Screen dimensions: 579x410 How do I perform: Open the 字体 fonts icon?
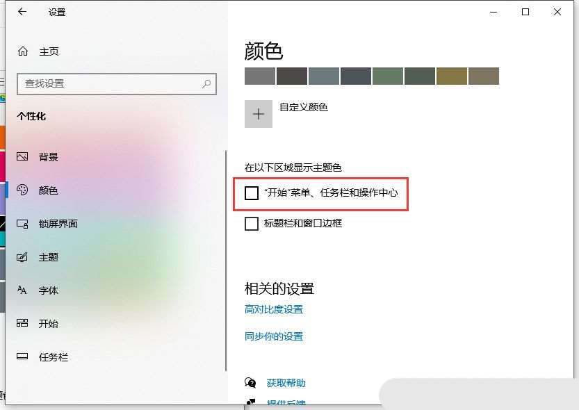22,290
